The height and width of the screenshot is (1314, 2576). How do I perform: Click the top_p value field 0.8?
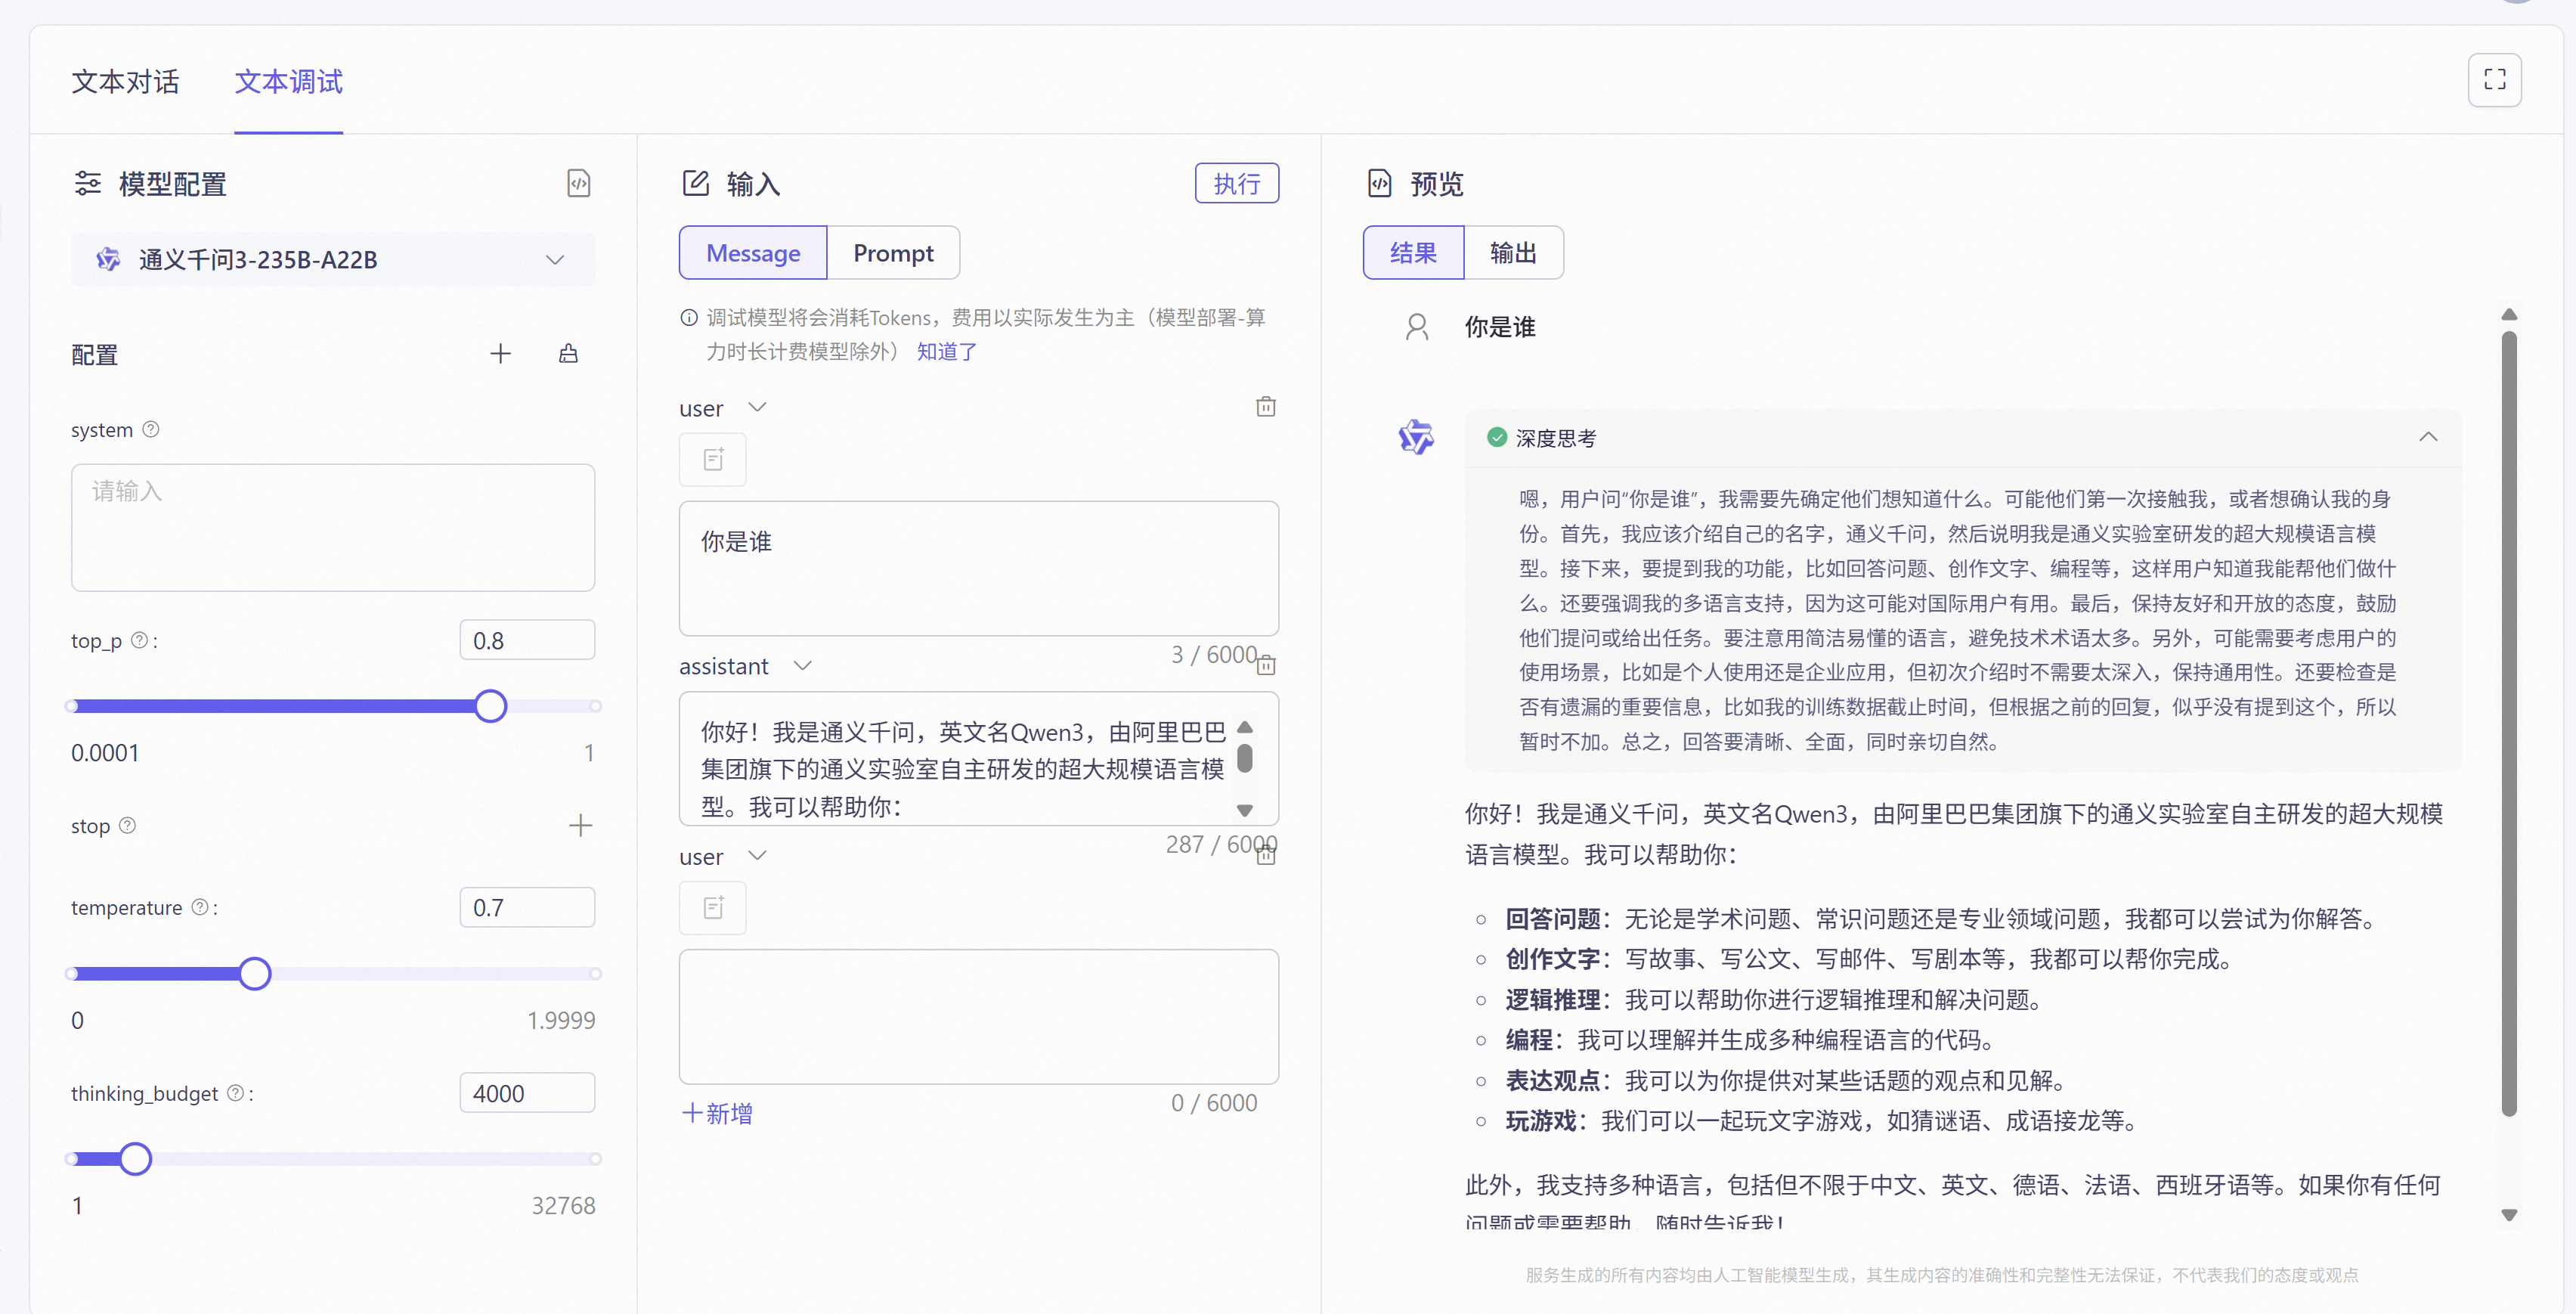pyautogui.click(x=527, y=640)
